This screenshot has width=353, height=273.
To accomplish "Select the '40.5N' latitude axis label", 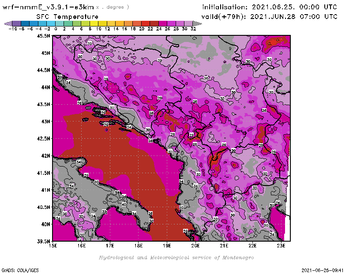I will click(43, 207).
